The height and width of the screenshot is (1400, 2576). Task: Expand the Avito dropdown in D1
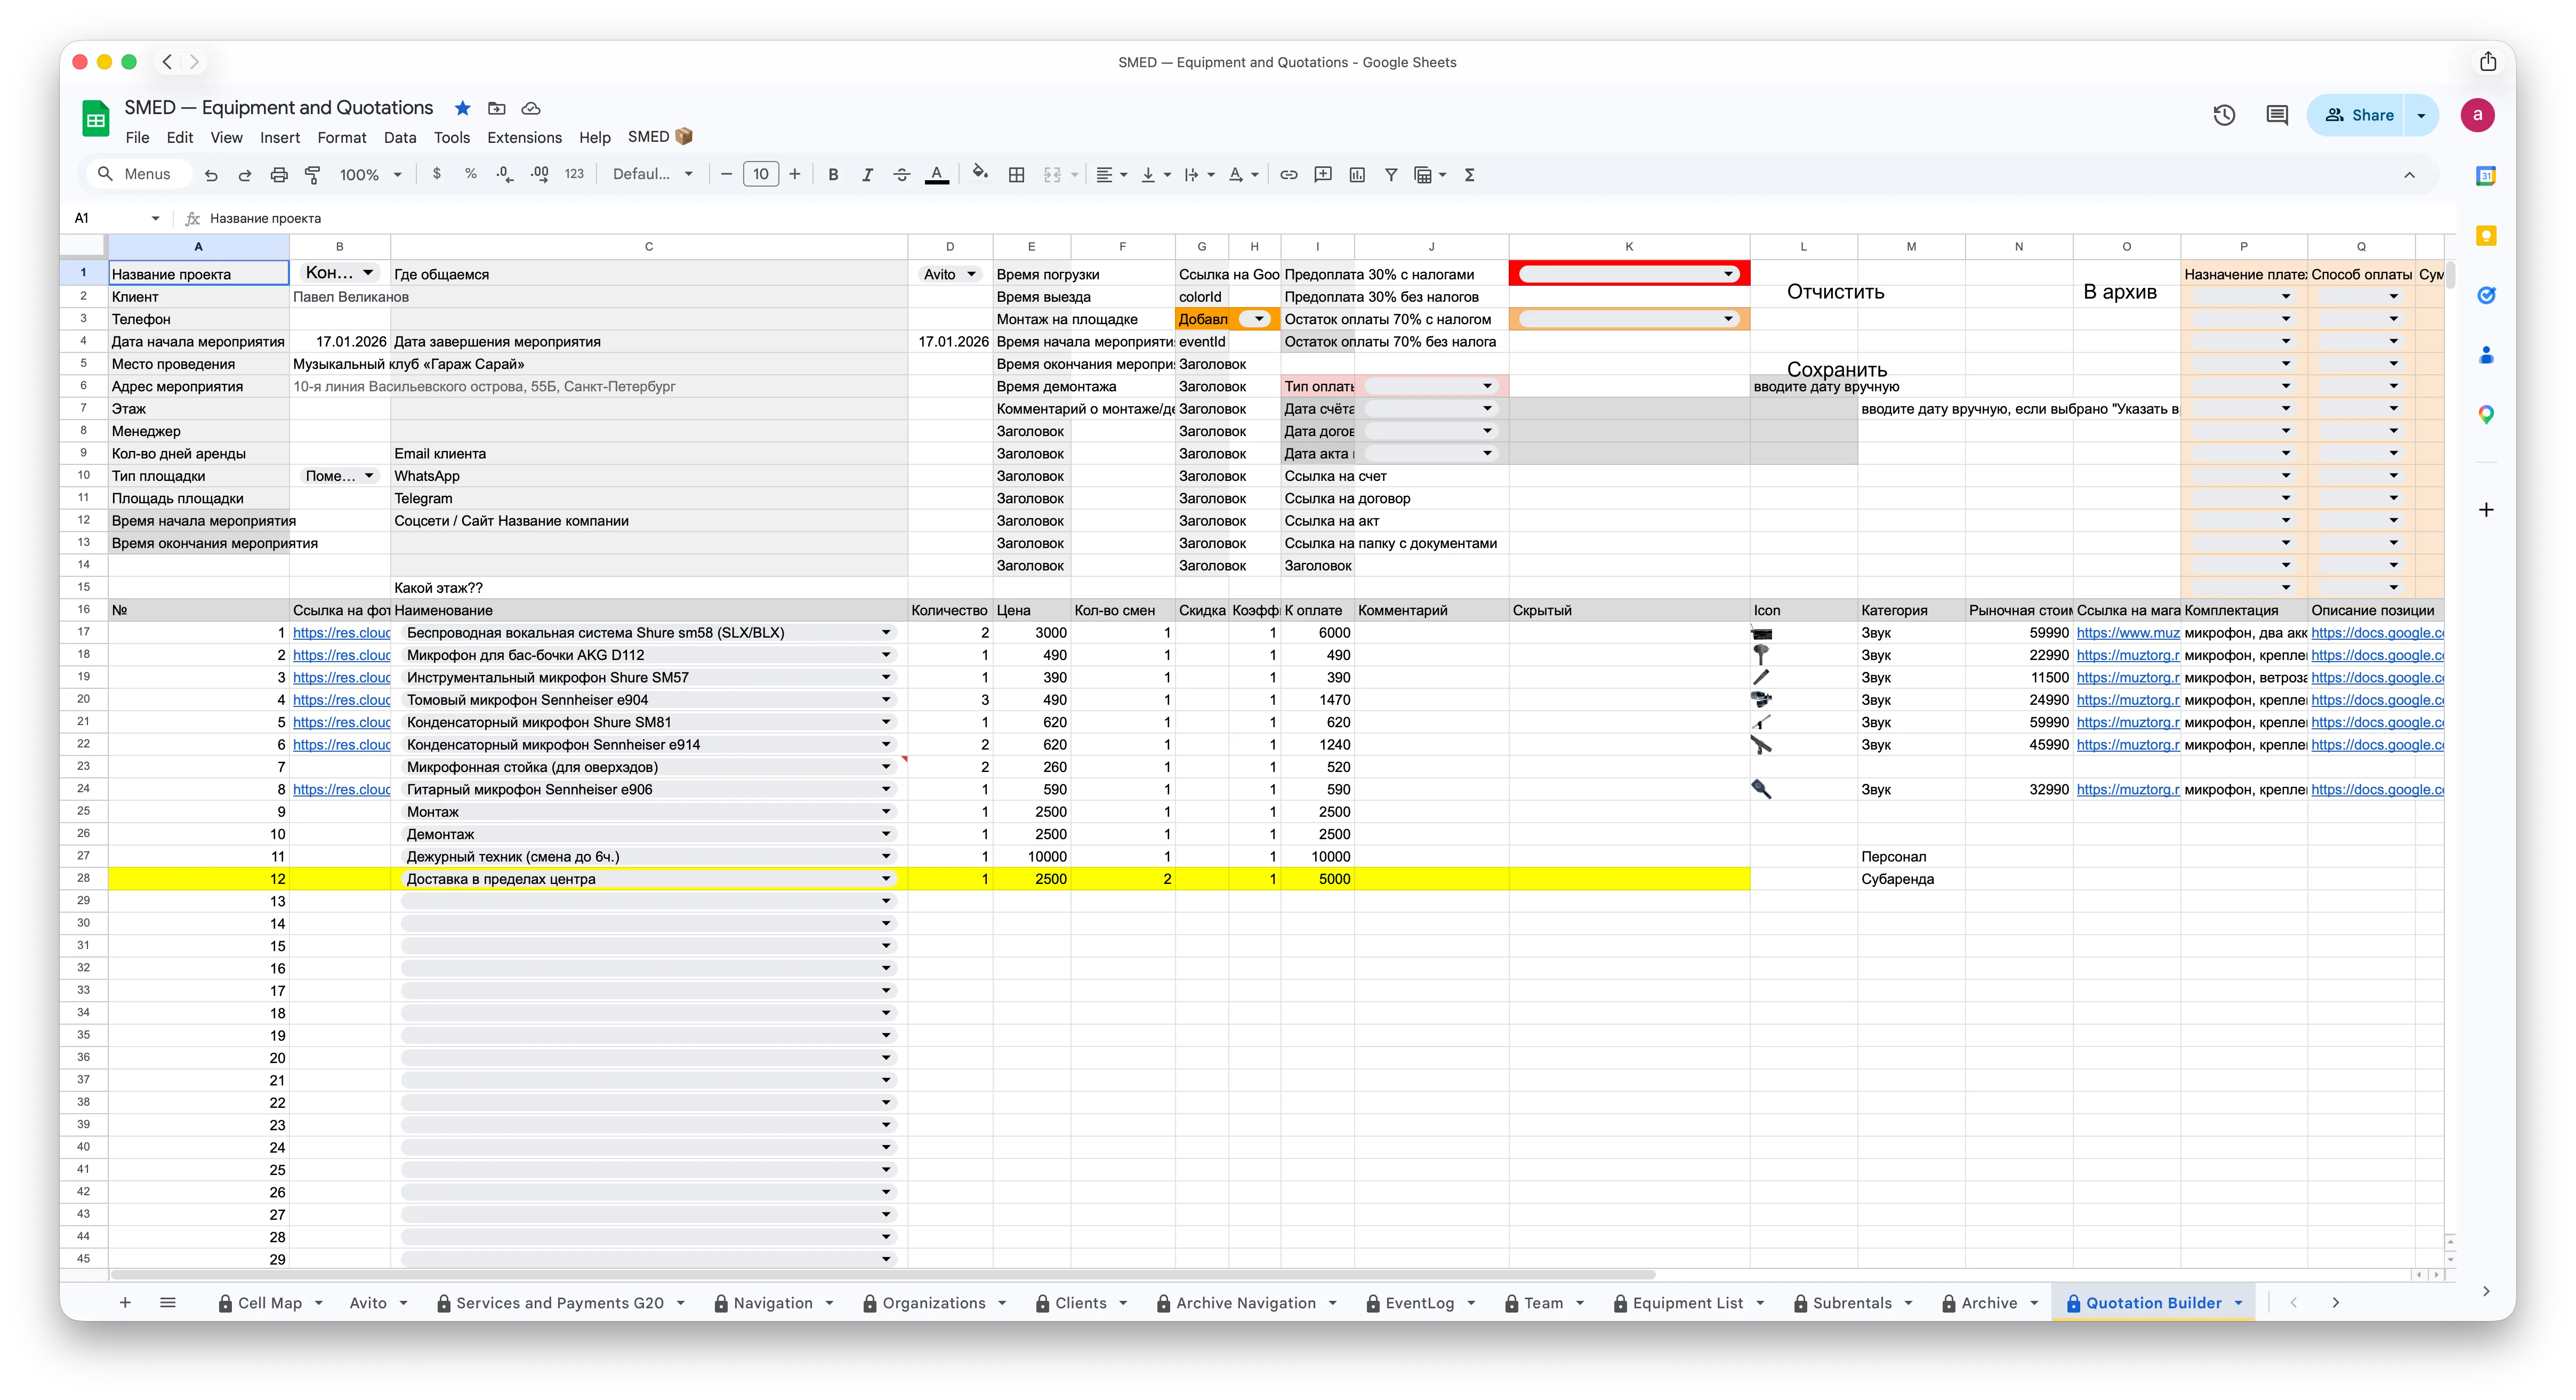[x=971, y=274]
